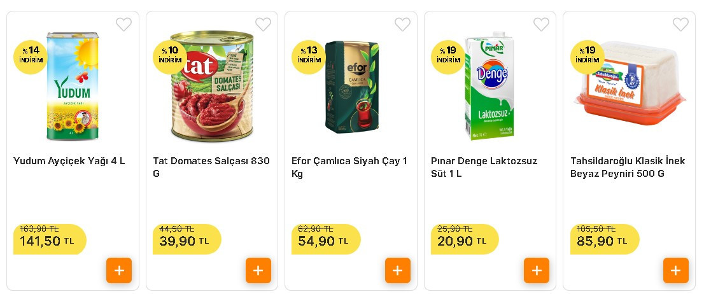
Task: Add Efor Çamlıca Siyah Çay to cart
Action: [x=398, y=270]
